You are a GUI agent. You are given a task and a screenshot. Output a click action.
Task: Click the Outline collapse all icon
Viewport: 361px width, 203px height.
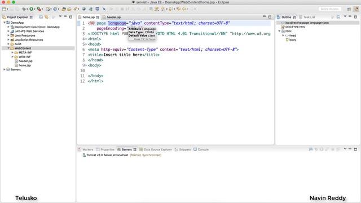[x=338, y=17]
